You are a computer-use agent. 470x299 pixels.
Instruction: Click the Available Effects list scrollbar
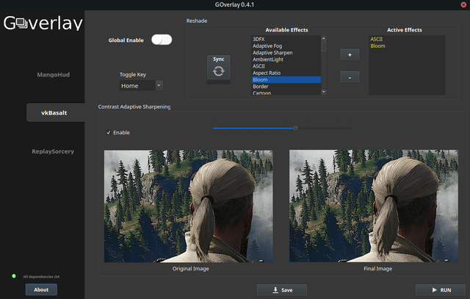(325, 65)
